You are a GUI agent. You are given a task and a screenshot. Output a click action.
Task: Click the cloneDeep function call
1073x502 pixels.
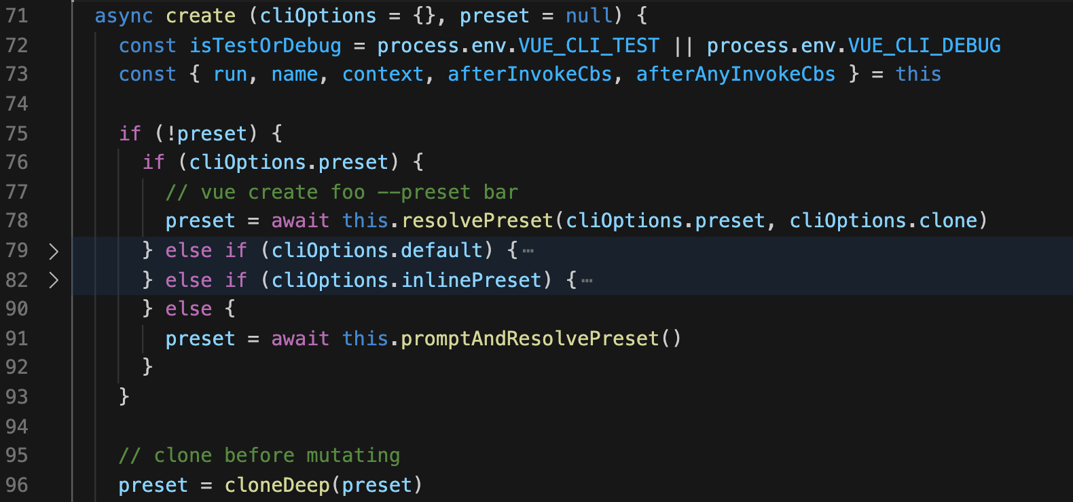(277, 485)
